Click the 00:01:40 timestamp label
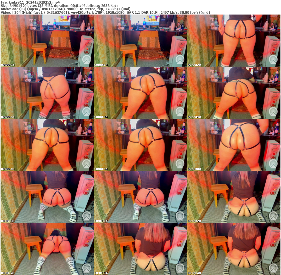Viewport: 281px width, 275px height. [194, 273]
